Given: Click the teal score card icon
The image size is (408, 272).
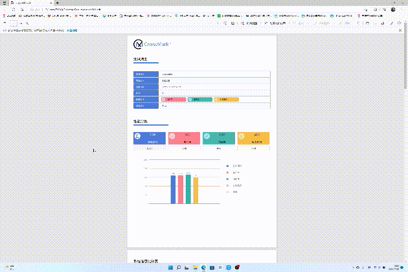Looking at the screenshot, I should pos(207,137).
